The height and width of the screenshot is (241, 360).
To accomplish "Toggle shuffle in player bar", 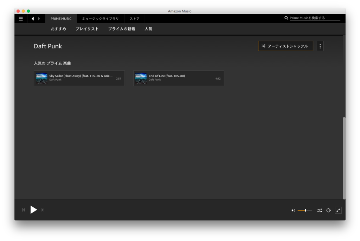I will click(x=319, y=210).
